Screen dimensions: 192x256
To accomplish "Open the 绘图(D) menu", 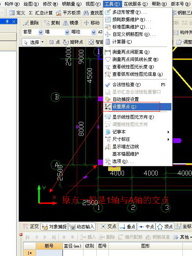I will 31,4.
